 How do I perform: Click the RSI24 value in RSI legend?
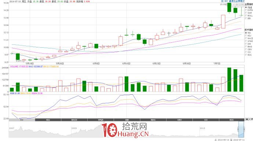(37, 93)
